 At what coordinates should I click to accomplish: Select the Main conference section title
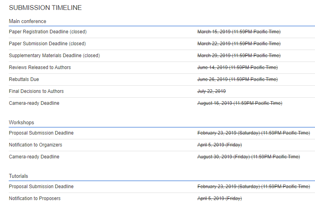(27, 21)
